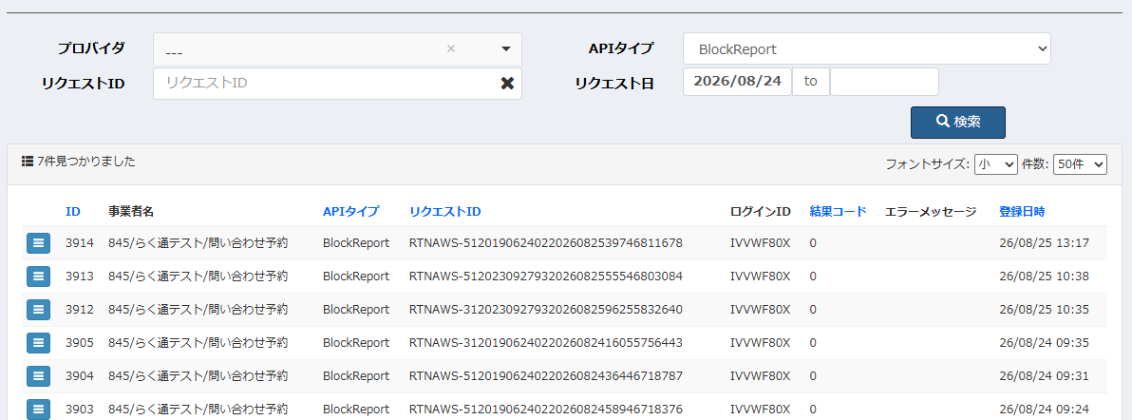Click the 事業者名 column header
This screenshot has width=1132, height=420.
131,212
